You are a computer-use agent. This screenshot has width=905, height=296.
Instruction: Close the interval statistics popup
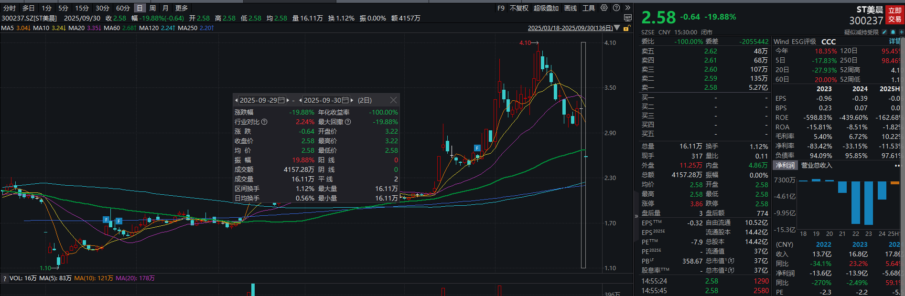(393, 100)
